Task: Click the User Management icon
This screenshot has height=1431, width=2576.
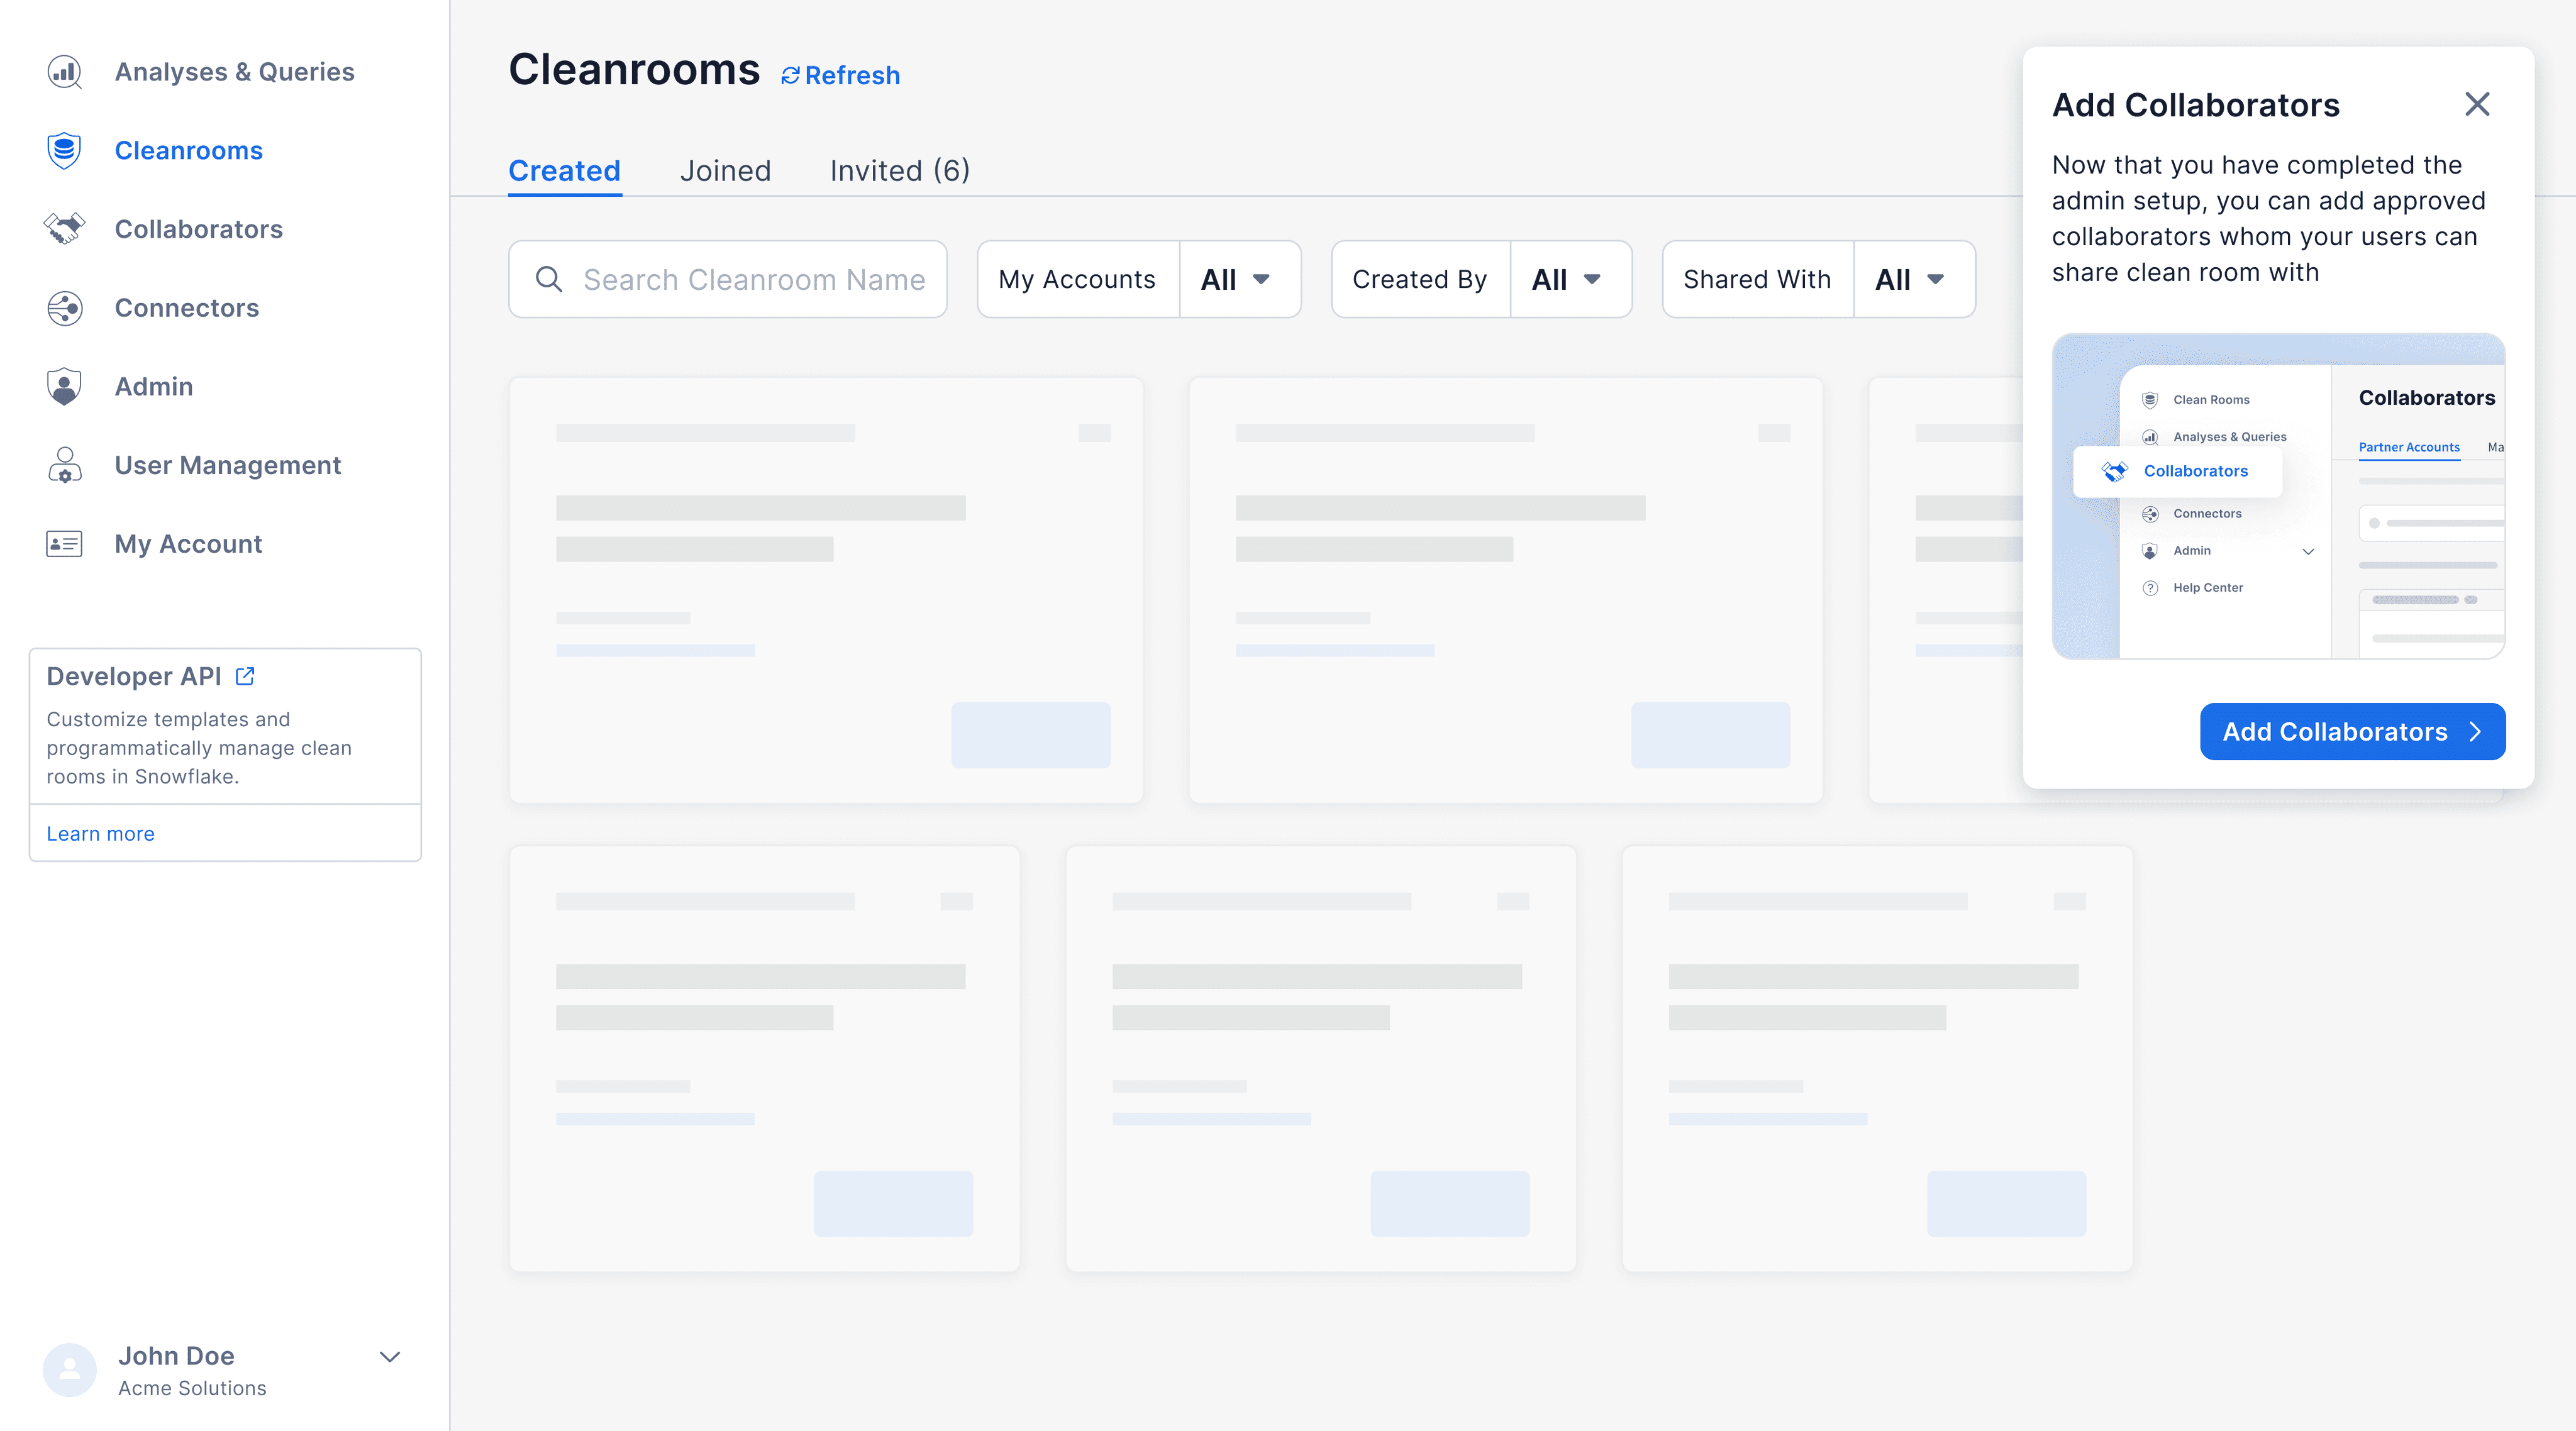Action: 64,465
